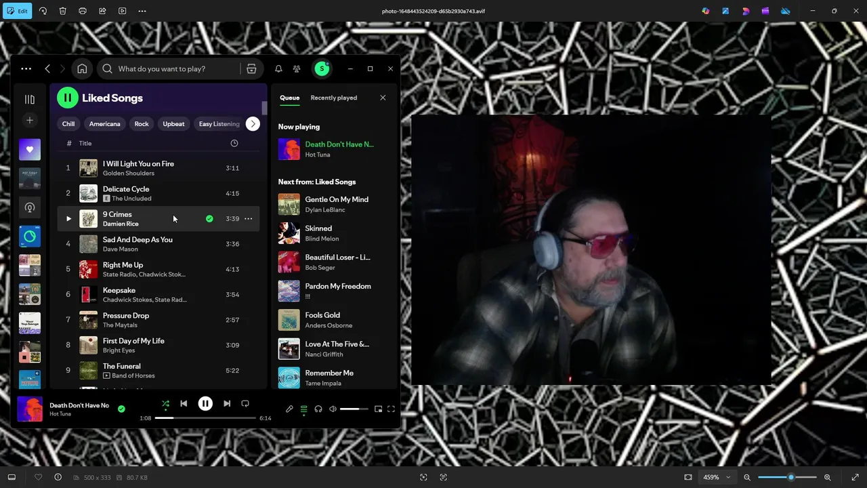
Task: Sort by the duration clock column header
Action: (x=234, y=143)
